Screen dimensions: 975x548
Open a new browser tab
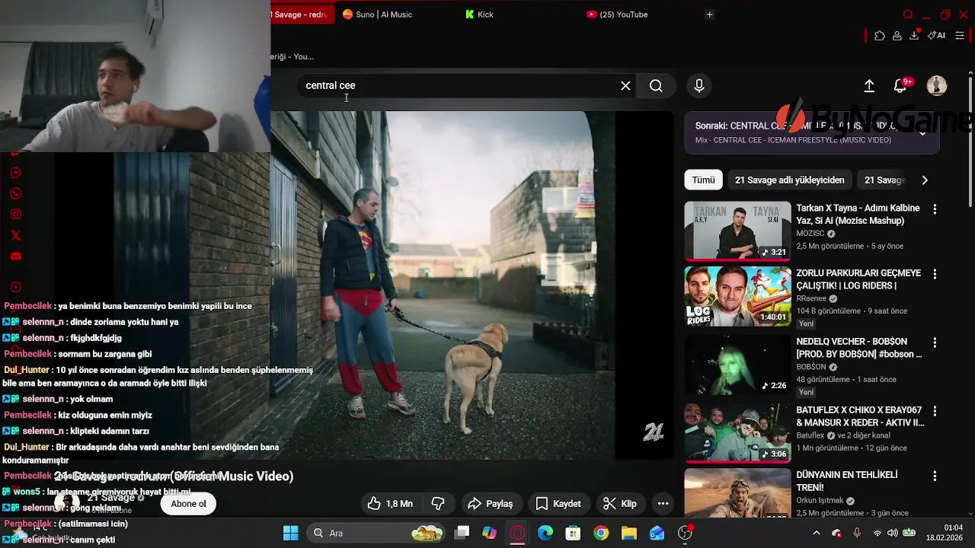pos(709,14)
